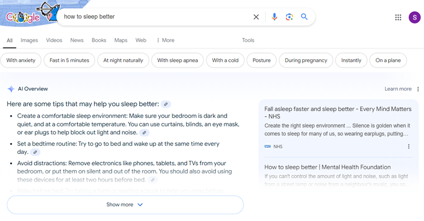The image size is (424, 221).
Task: Expand AI Overview with Show more
Action: (x=125, y=205)
